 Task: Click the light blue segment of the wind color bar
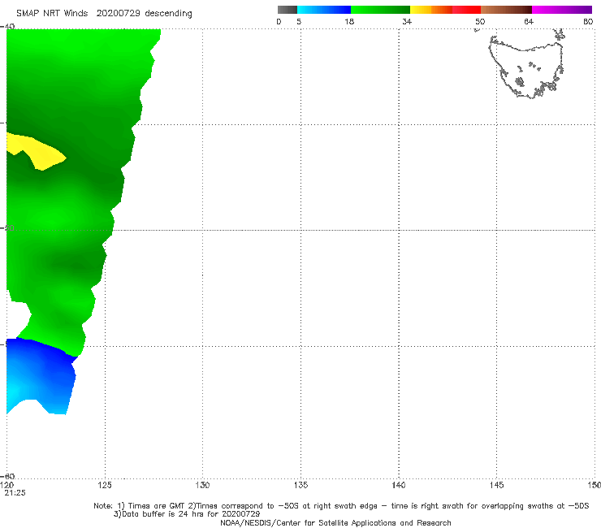tap(324, 10)
